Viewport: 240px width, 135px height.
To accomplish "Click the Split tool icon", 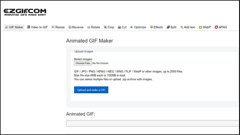I will (x=168, y=27).
